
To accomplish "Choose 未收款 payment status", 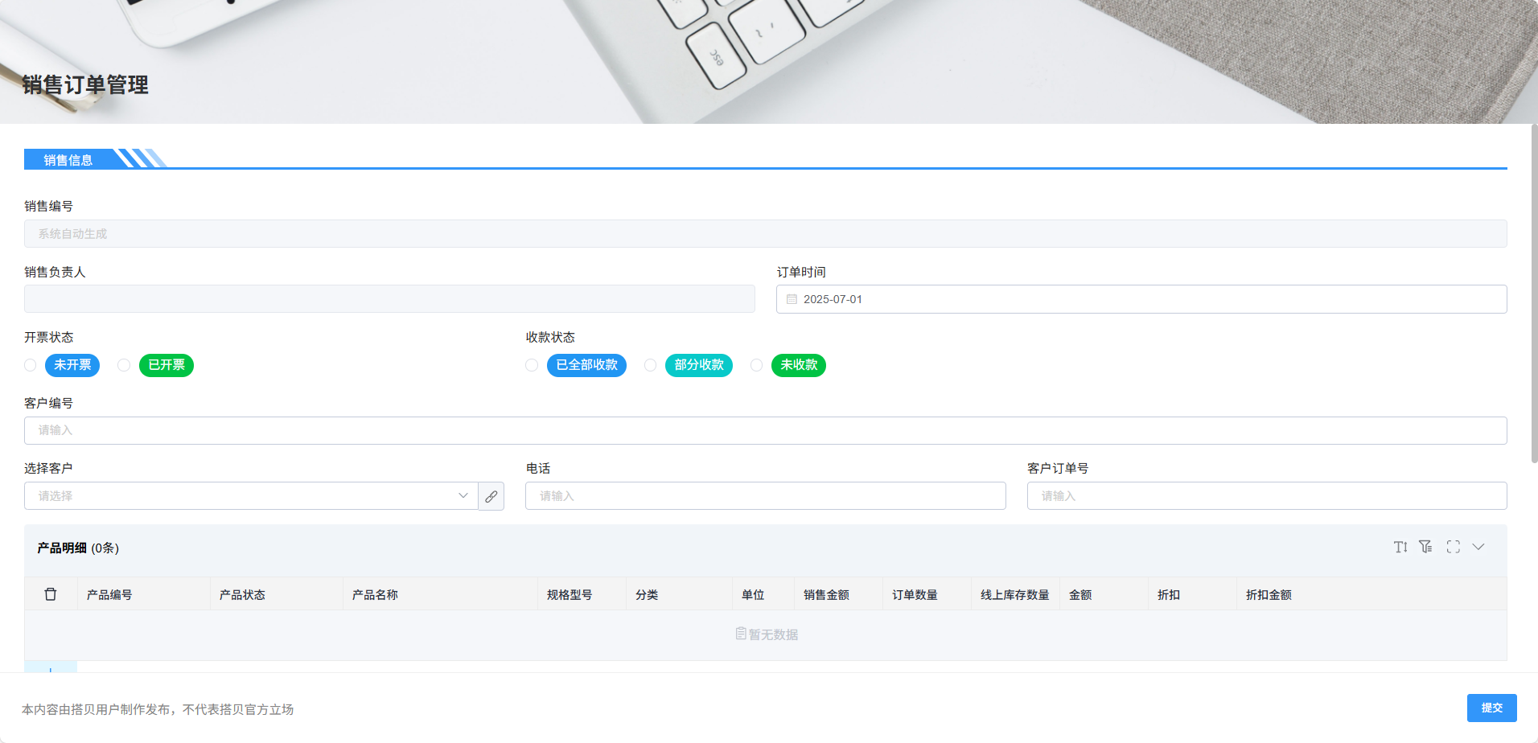I will click(756, 365).
